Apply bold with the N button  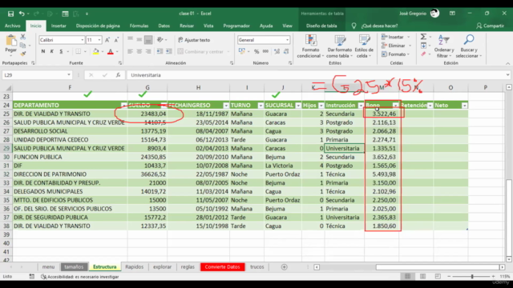coord(42,51)
